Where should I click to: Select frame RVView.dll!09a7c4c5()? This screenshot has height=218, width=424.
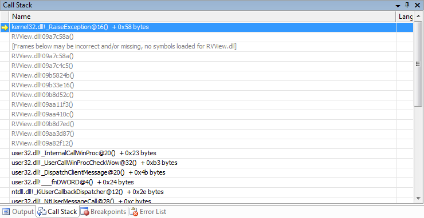pos(207,66)
